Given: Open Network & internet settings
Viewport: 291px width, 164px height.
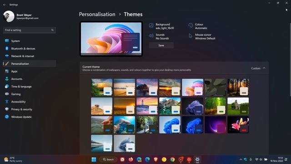Looking at the screenshot, I should point(30,56).
